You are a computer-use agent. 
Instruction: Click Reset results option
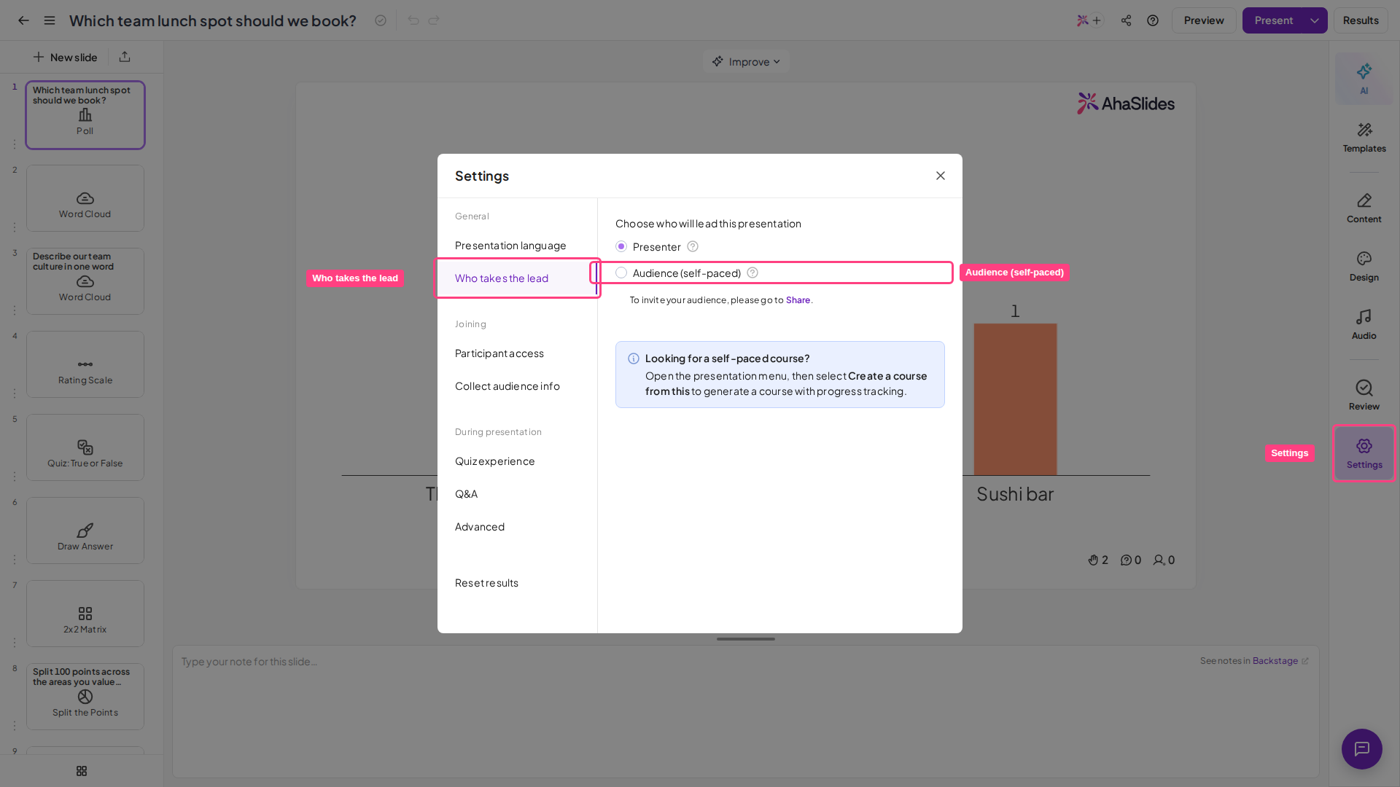pos(517,583)
